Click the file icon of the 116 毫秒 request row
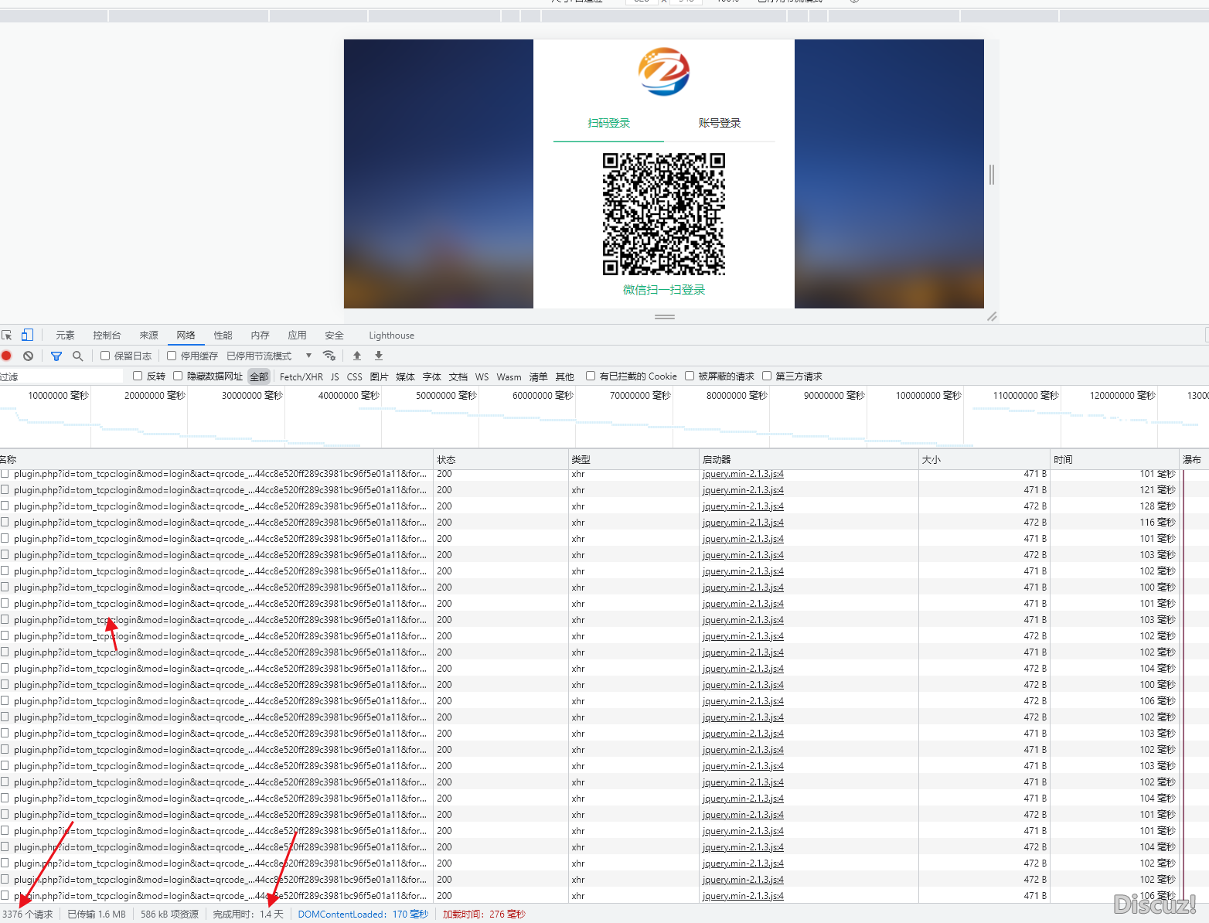The width and height of the screenshot is (1209, 923). click(5, 523)
